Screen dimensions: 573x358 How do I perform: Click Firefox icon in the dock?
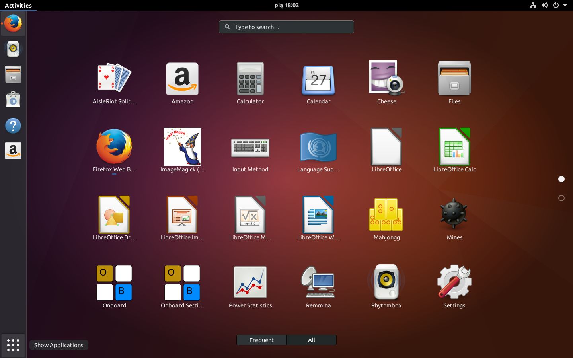[13, 23]
